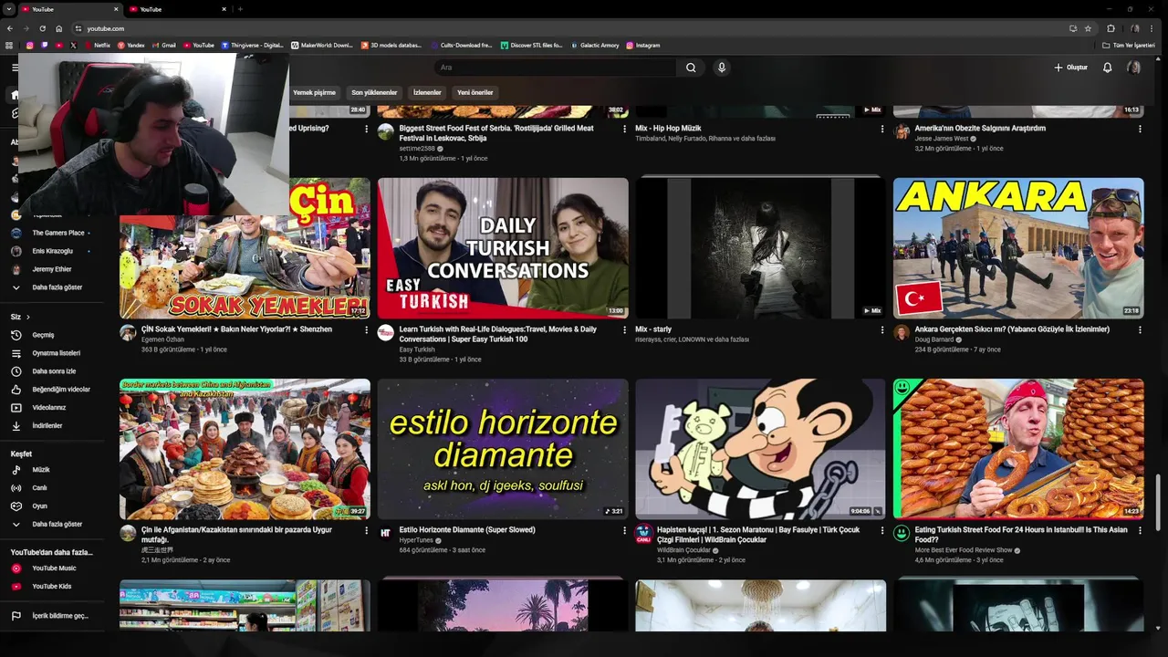Open Oynatma listeleri in sidebar
This screenshot has height=657, width=1168.
[x=53, y=353]
